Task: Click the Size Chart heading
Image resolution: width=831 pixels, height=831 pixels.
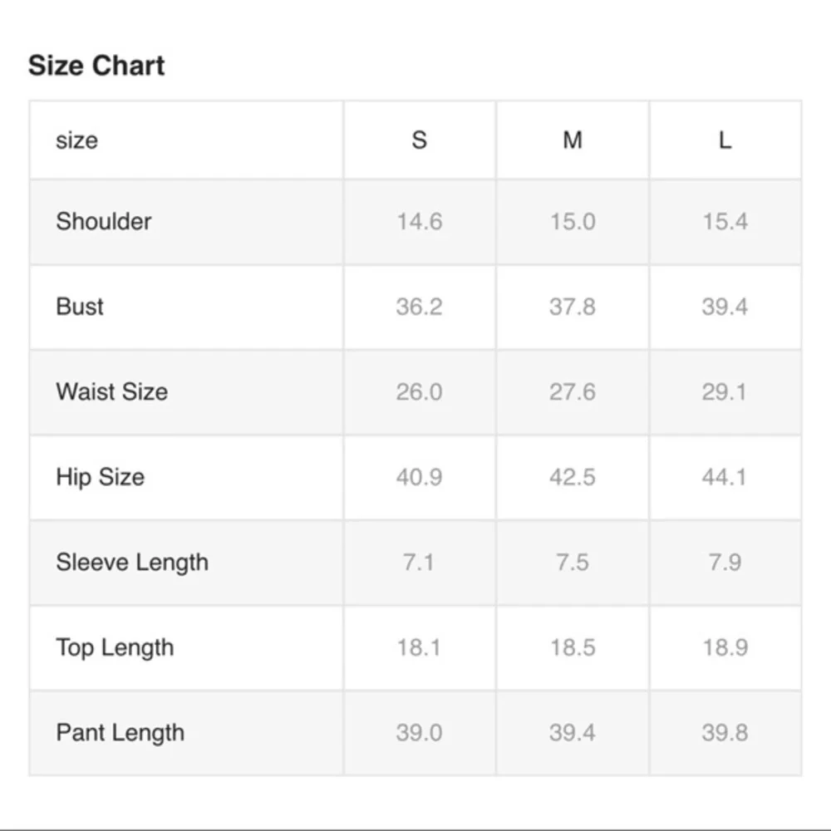Action: coord(96,66)
